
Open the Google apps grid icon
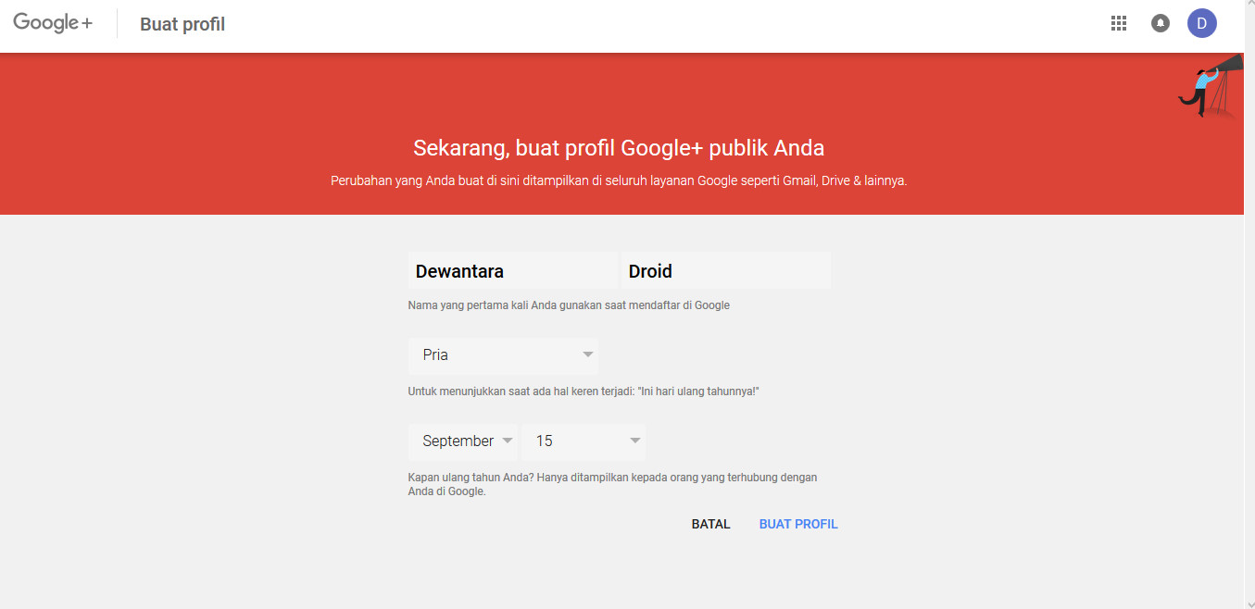pos(1118,24)
